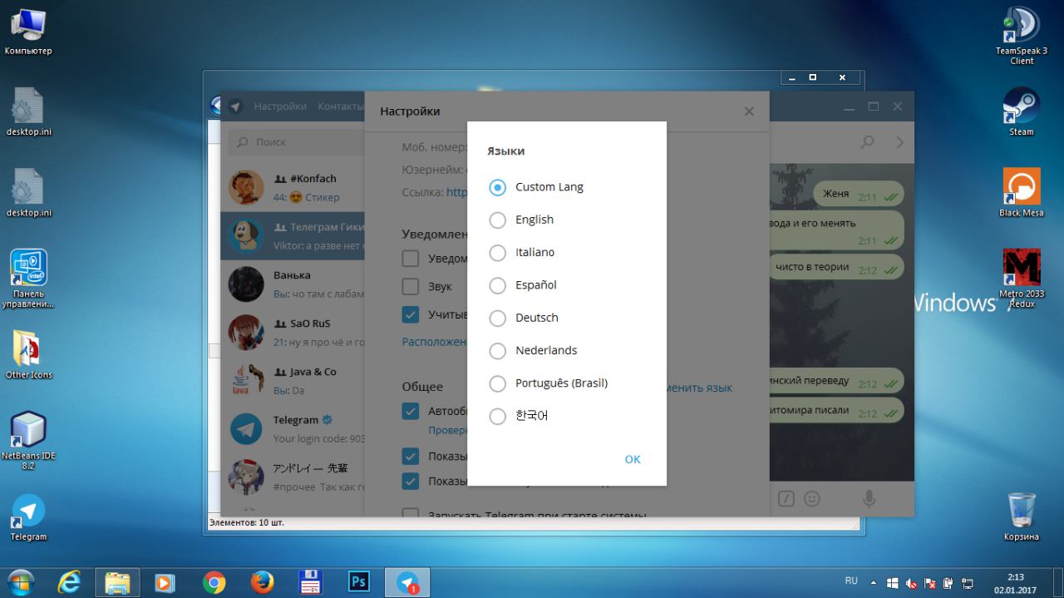Click the Telegram logo in title bar
The width and height of the screenshot is (1064, 598).
point(236,106)
